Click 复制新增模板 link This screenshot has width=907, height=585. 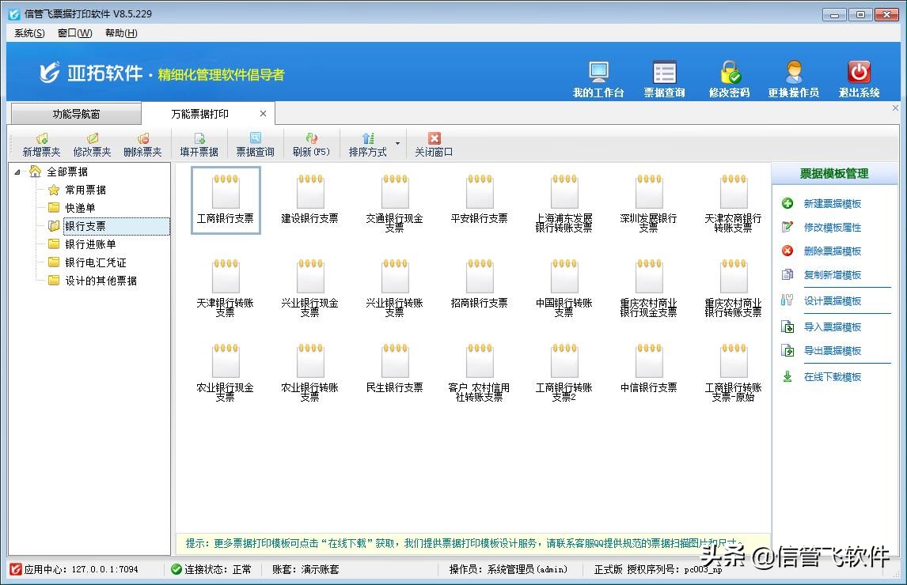(x=833, y=274)
